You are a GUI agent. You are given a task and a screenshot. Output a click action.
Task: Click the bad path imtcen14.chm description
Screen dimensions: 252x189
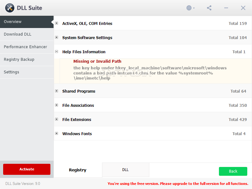click(150, 73)
